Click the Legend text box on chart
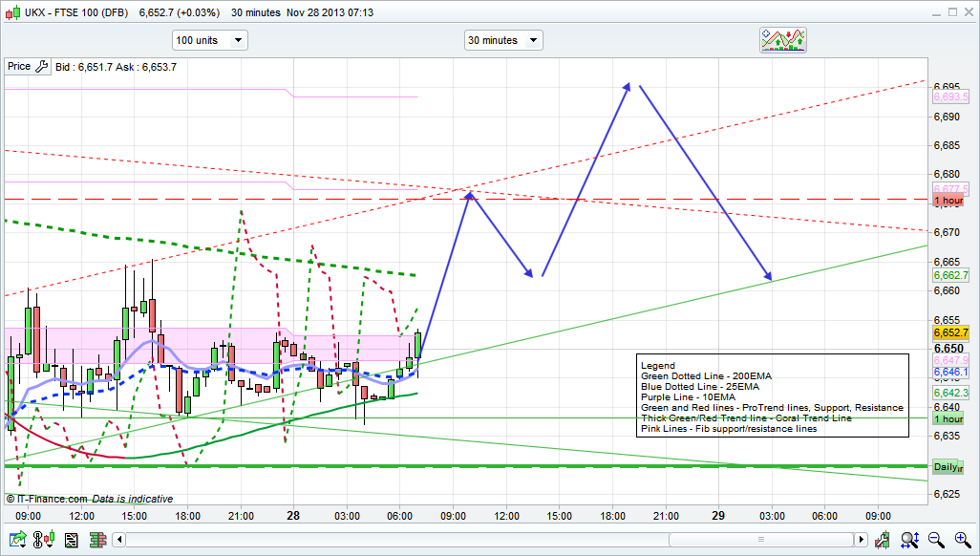Viewport: 980px width, 556px height. [x=772, y=396]
